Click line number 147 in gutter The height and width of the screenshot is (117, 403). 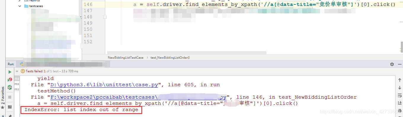88,11
